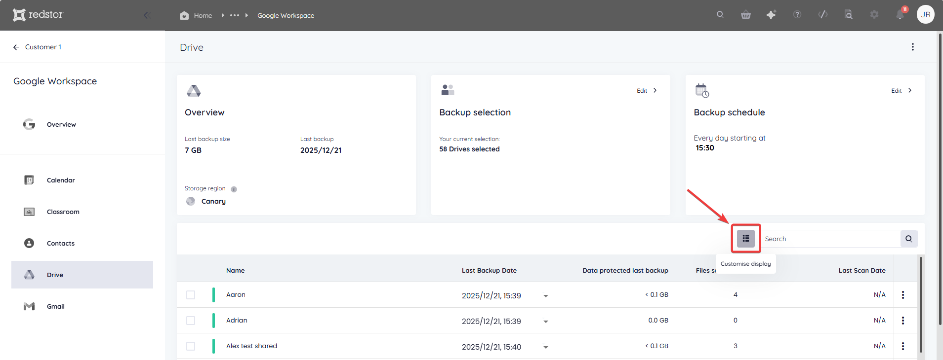This screenshot has height=360, width=943.
Task: Open the top bar search icon
Action: point(720,15)
